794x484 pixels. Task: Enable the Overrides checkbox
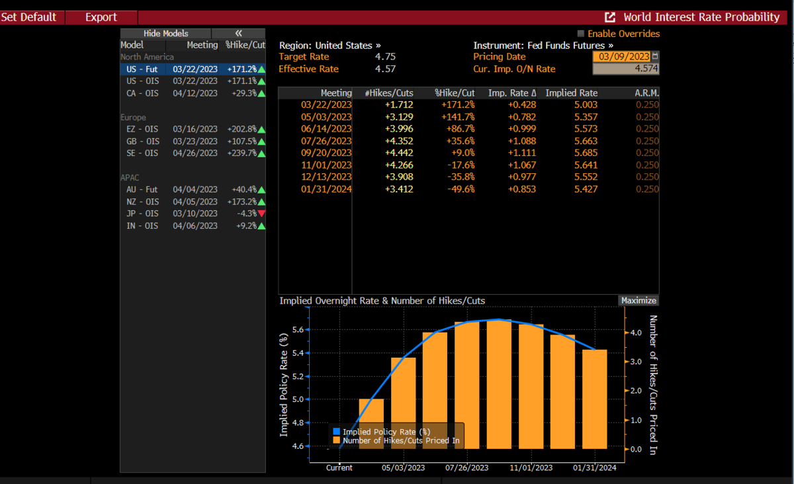(581, 34)
